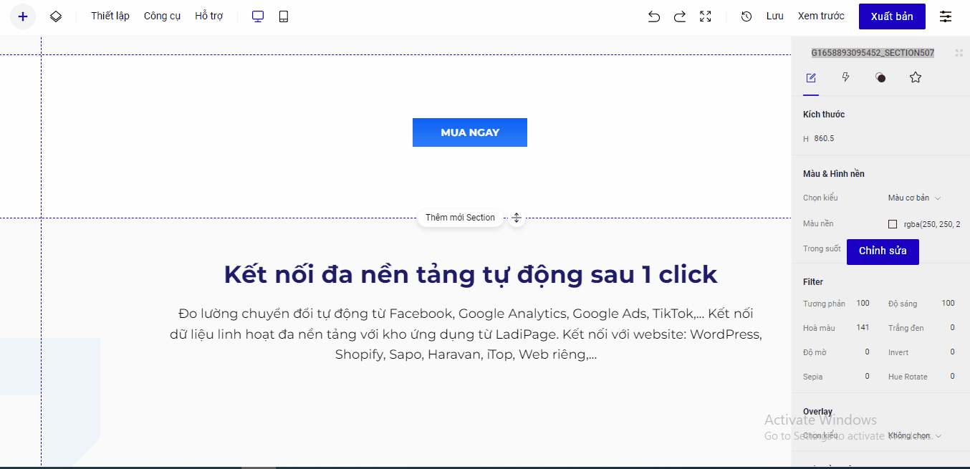Viewport: 970px width, 469px height.
Task: Switch to desktop view icon
Action: pyautogui.click(x=258, y=16)
